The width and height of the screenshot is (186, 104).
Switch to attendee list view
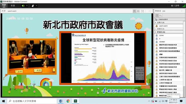point(157,16)
